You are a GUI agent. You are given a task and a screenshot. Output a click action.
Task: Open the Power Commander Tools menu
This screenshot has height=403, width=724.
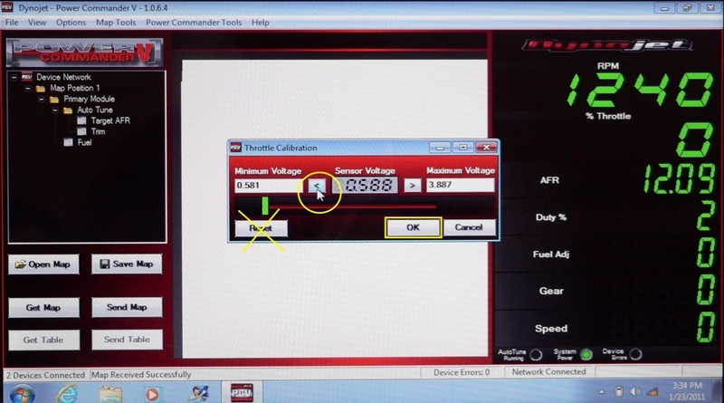196,22
